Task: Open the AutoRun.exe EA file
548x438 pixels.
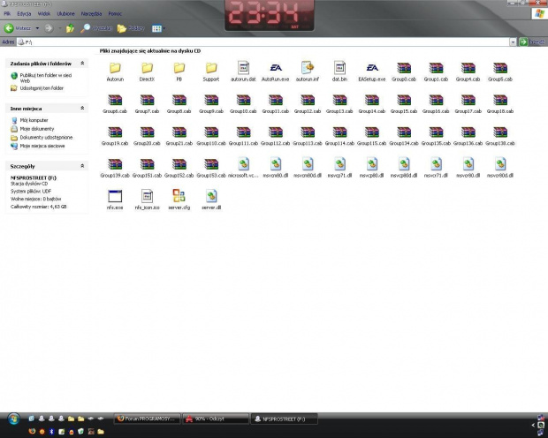Action: point(275,69)
